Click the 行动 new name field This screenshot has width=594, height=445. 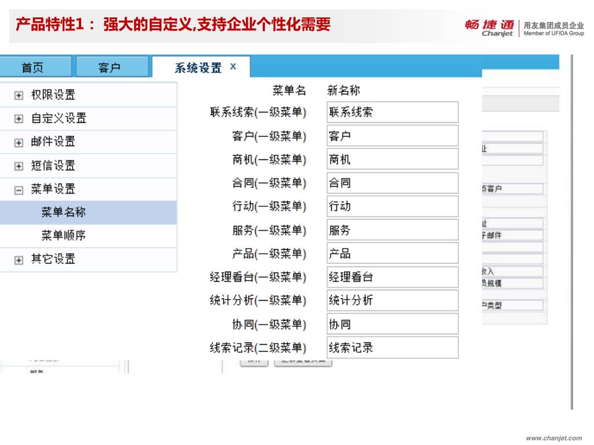[393, 206]
